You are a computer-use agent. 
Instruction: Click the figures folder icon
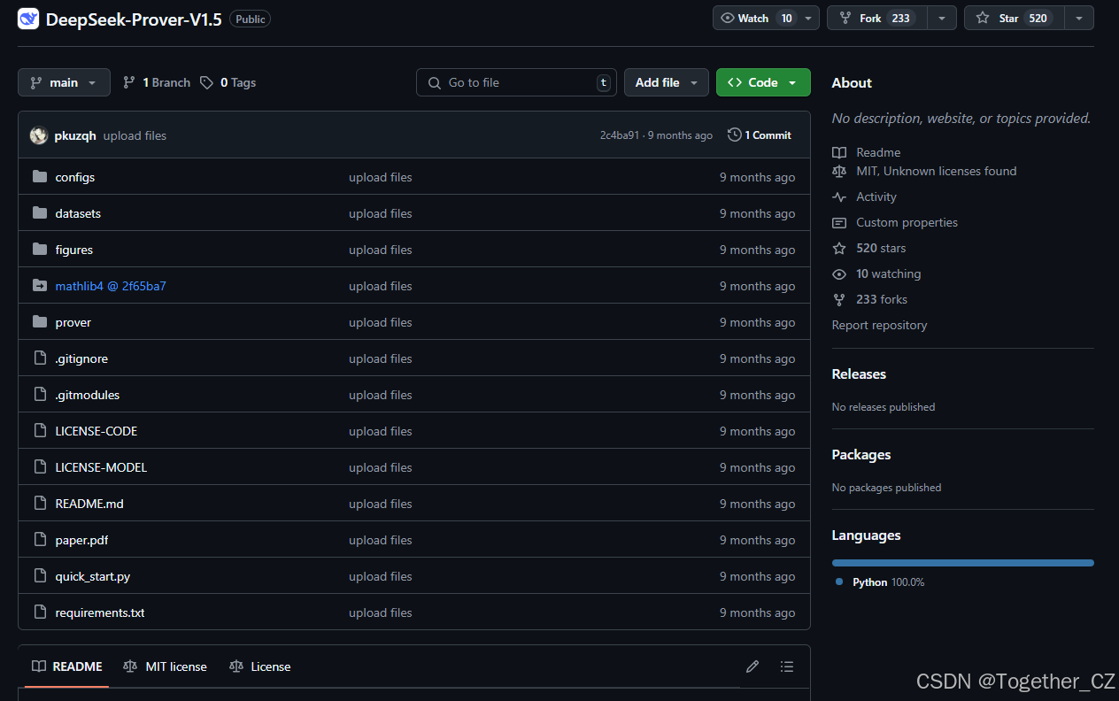(x=39, y=250)
